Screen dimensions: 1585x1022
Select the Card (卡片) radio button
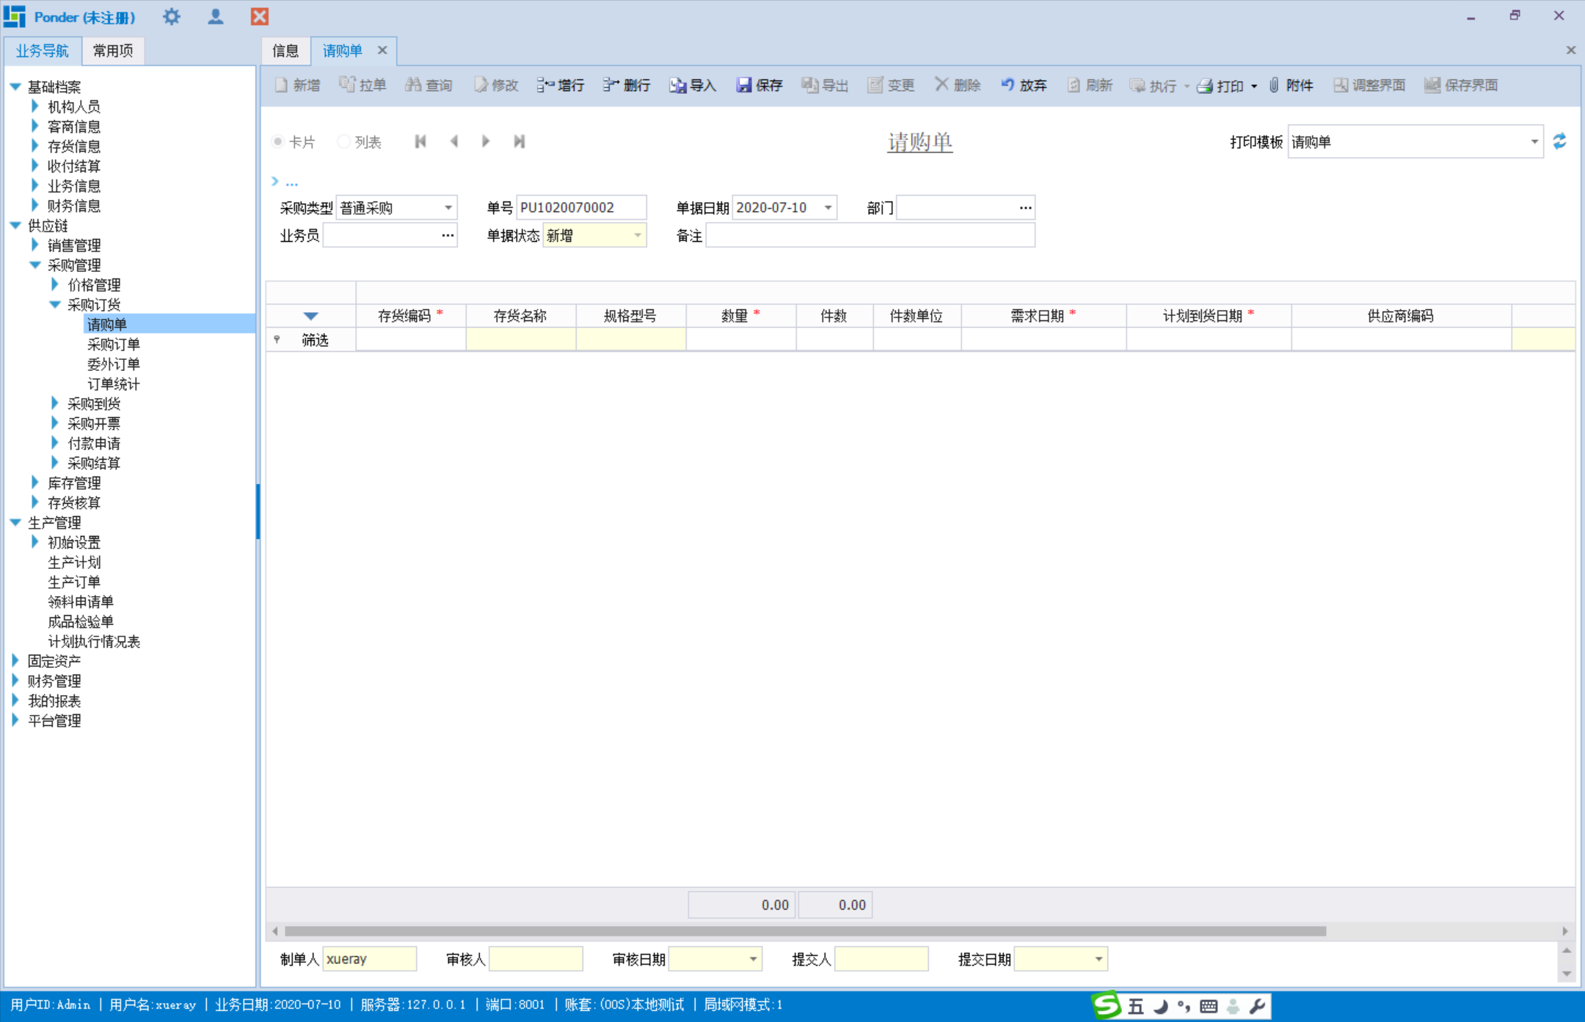278,141
